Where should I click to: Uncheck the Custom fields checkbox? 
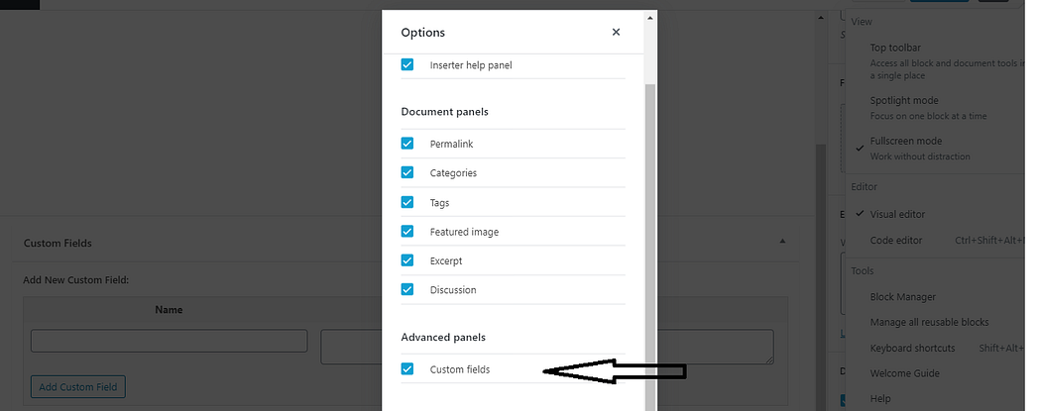coord(407,368)
